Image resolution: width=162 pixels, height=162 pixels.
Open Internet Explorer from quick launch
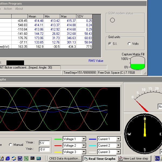point(8,158)
